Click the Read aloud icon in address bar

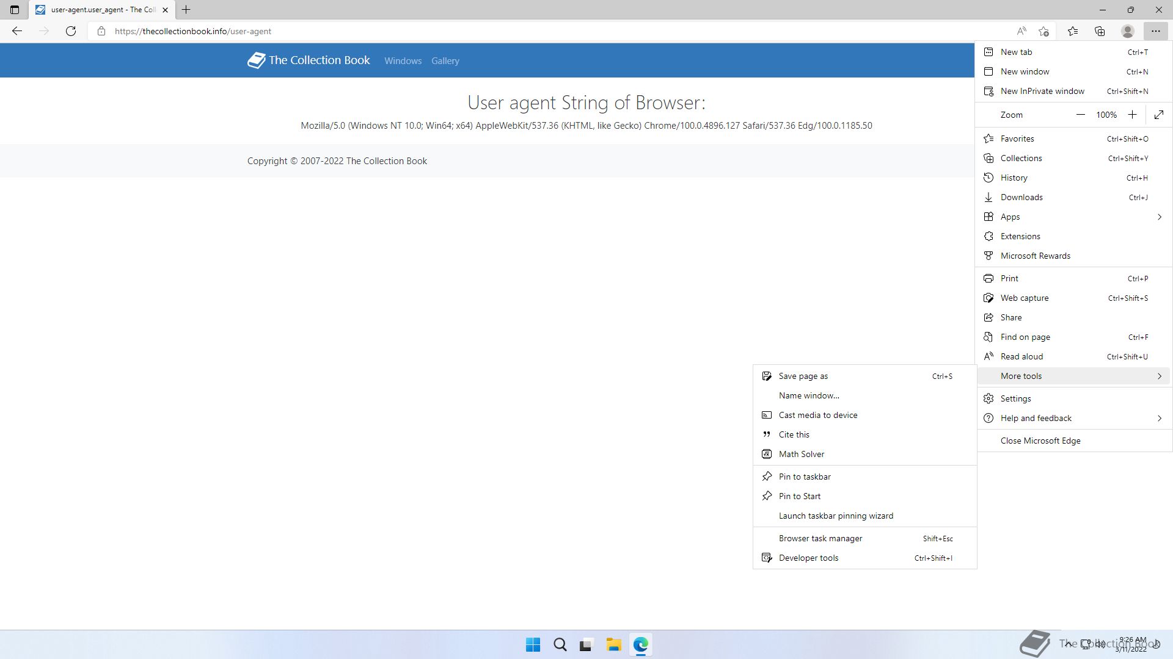click(1021, 31)
